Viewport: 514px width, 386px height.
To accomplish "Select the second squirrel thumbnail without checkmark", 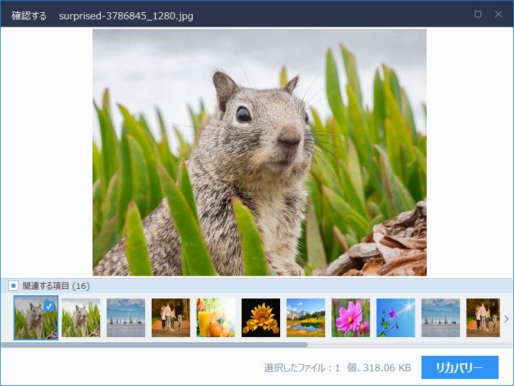I will point(81,318).
